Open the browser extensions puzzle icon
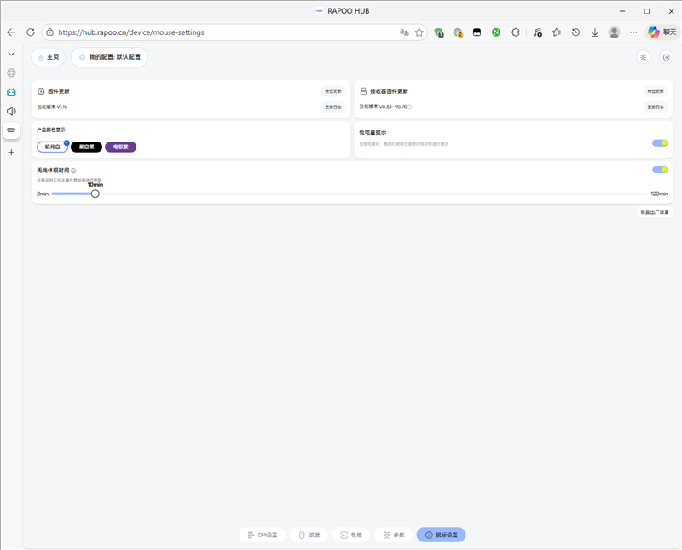682x550 pixels. click(516, 32)
